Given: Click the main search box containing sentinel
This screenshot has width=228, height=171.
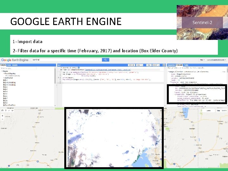Looking at the screenshot, I should coord(67,60).
